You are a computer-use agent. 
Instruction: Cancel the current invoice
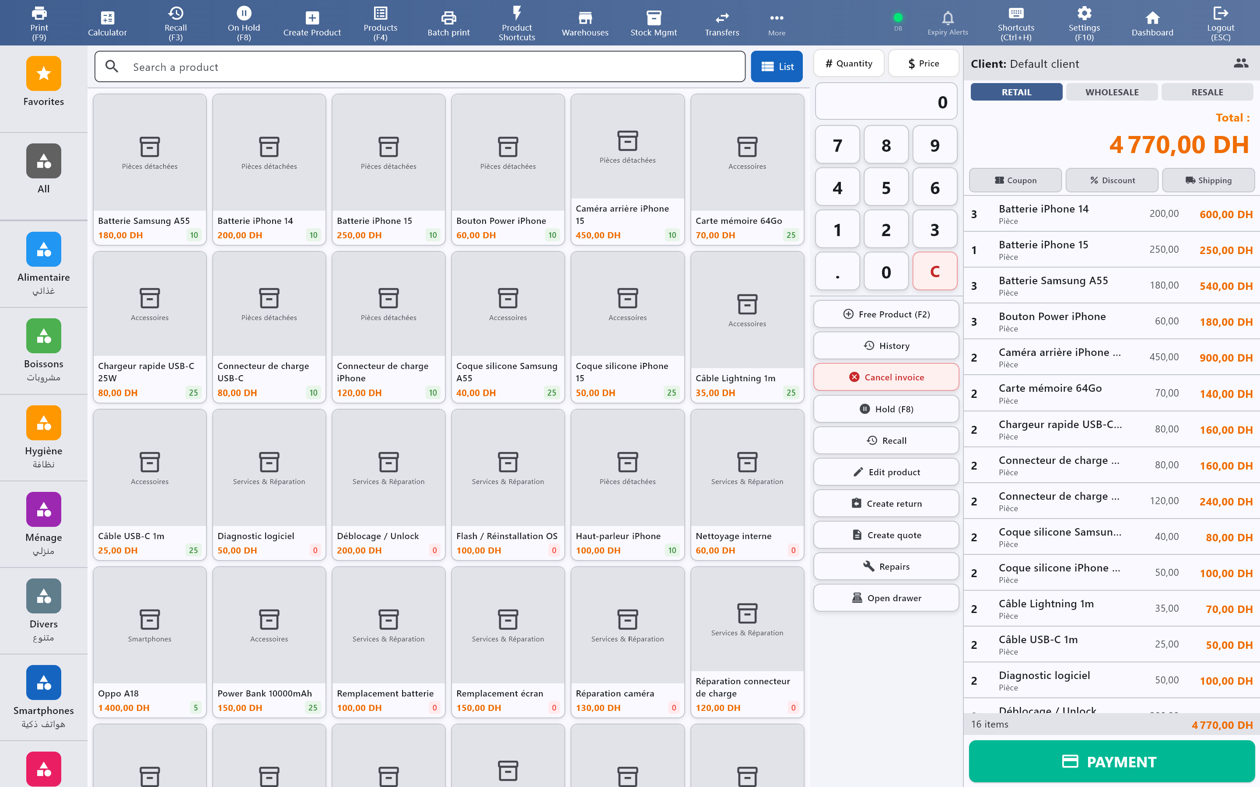point(885,377)
